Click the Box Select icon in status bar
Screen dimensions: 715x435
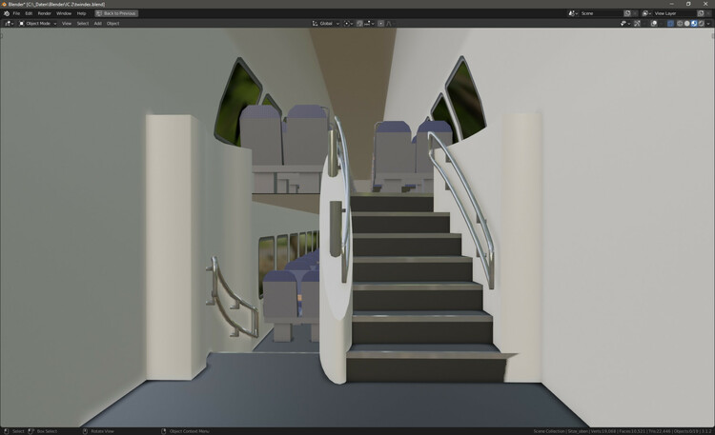31,431
